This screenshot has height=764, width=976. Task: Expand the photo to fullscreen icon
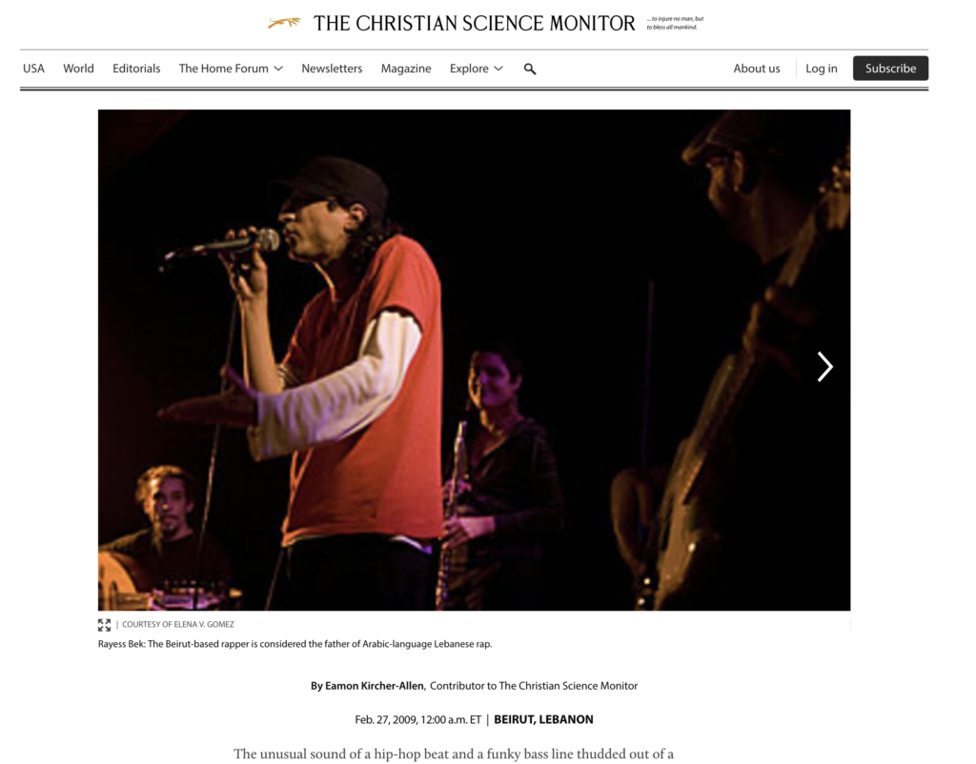(x=104, y=625)
